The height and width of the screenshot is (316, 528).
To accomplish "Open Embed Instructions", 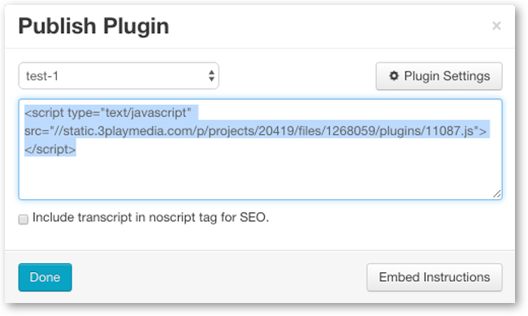I will (435, 277).
